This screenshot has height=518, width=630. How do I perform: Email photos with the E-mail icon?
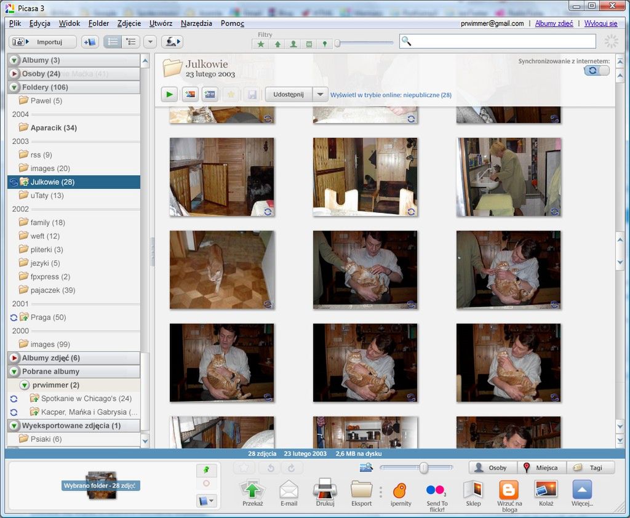coord(289,489)
